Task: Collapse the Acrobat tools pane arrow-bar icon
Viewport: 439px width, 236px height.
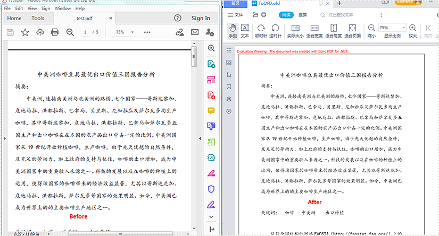Action: (212, 229)
